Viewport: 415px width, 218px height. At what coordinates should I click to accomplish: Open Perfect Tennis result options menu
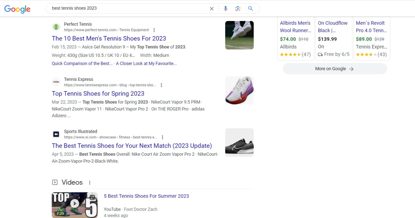(154, 30)
